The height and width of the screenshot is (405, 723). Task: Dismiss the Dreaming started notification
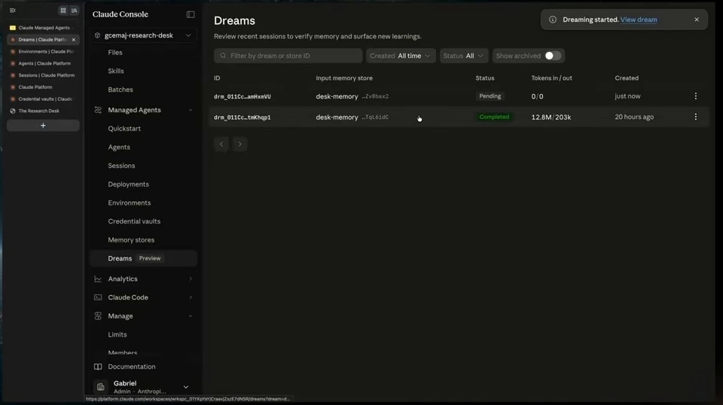coord(697,20)
